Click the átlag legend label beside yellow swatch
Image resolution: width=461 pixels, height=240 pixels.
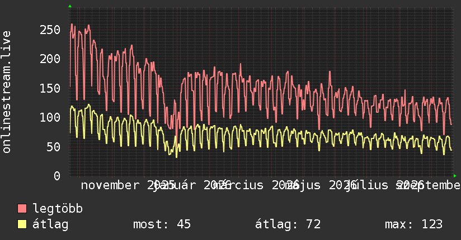50,224
